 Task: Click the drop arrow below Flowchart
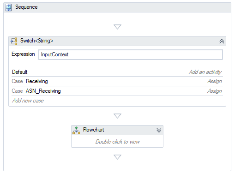pos(117,157)
